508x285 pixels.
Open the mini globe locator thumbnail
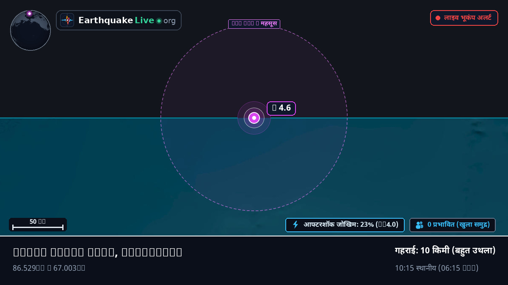(30, 30)
